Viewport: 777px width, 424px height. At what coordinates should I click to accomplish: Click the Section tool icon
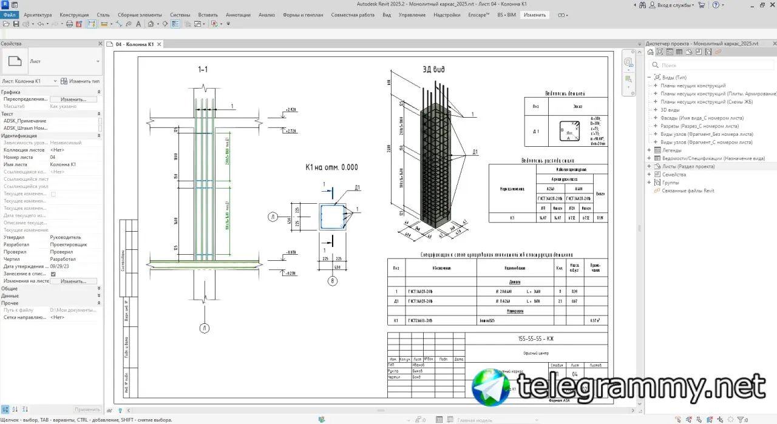(x=165, y=24)
